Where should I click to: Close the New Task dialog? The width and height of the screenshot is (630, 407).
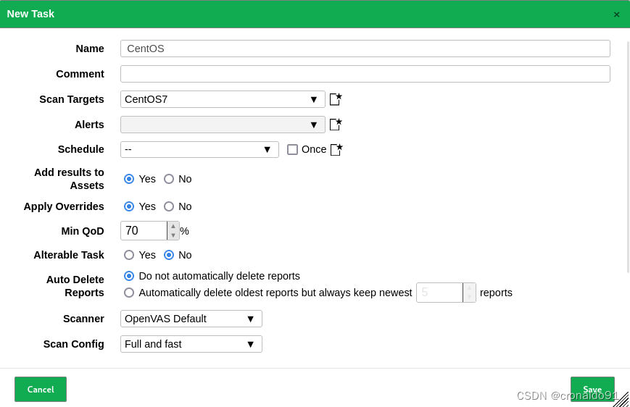coord(616,14)
